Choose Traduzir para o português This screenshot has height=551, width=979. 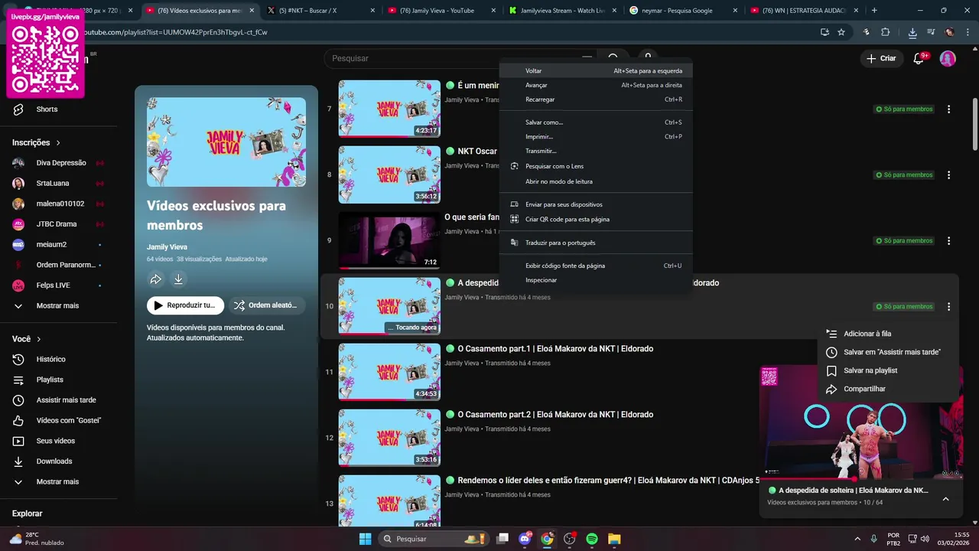tap(596, 243)
